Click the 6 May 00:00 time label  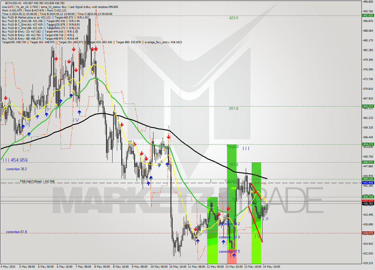coord(47,267)
